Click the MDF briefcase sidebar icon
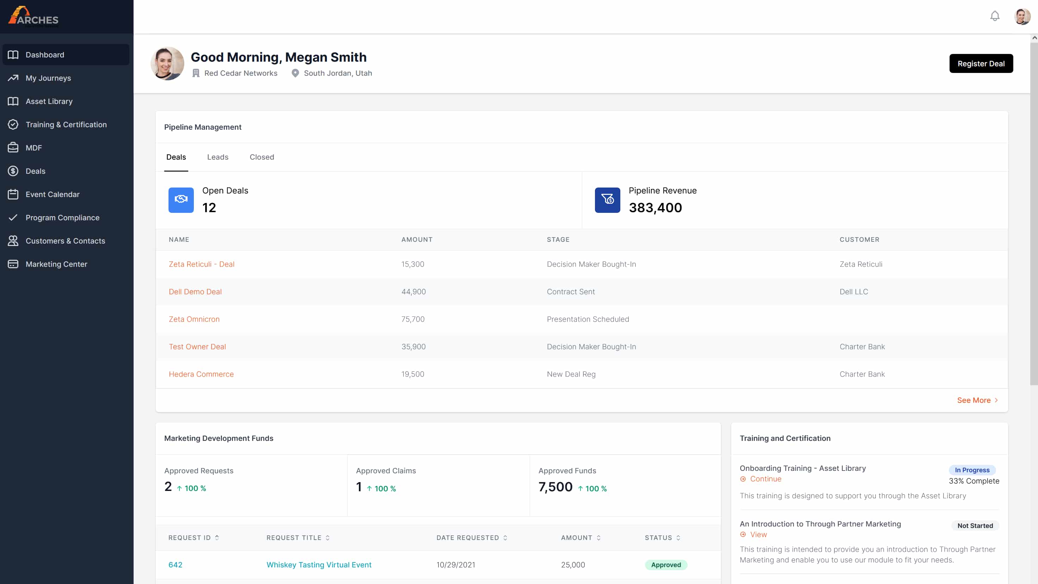The height and width of the screenshot is (584, 1038). pos(13,148)
